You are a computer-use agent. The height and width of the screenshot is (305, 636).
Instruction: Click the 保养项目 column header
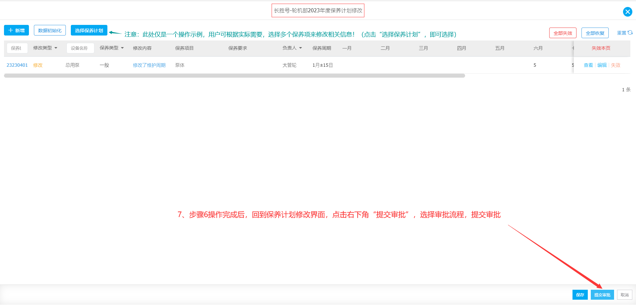(185, 48)
